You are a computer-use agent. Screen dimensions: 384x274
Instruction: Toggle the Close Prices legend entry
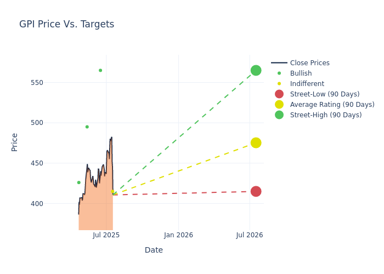tap(309, 63)
